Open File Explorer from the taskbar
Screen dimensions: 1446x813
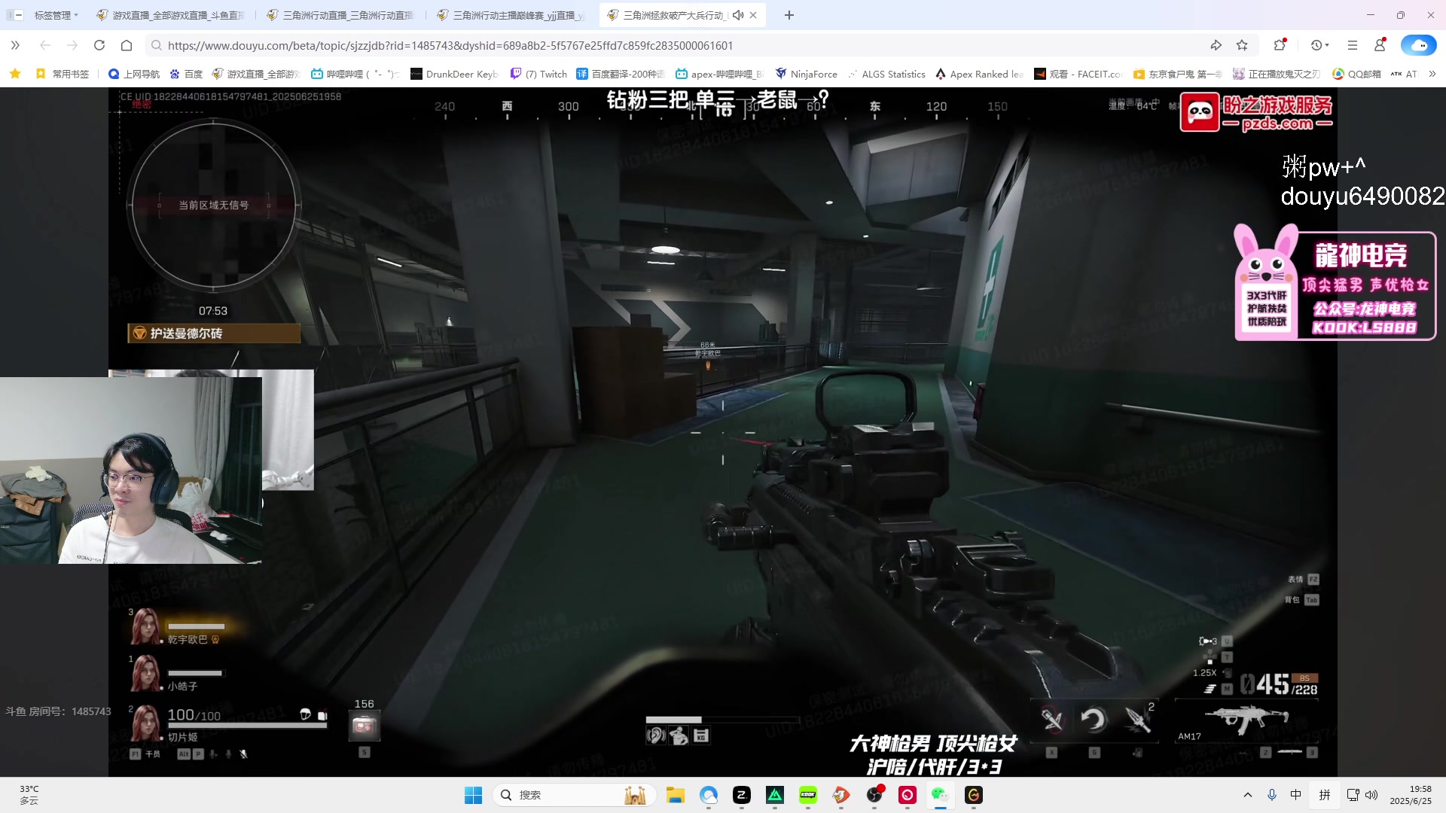675,795
